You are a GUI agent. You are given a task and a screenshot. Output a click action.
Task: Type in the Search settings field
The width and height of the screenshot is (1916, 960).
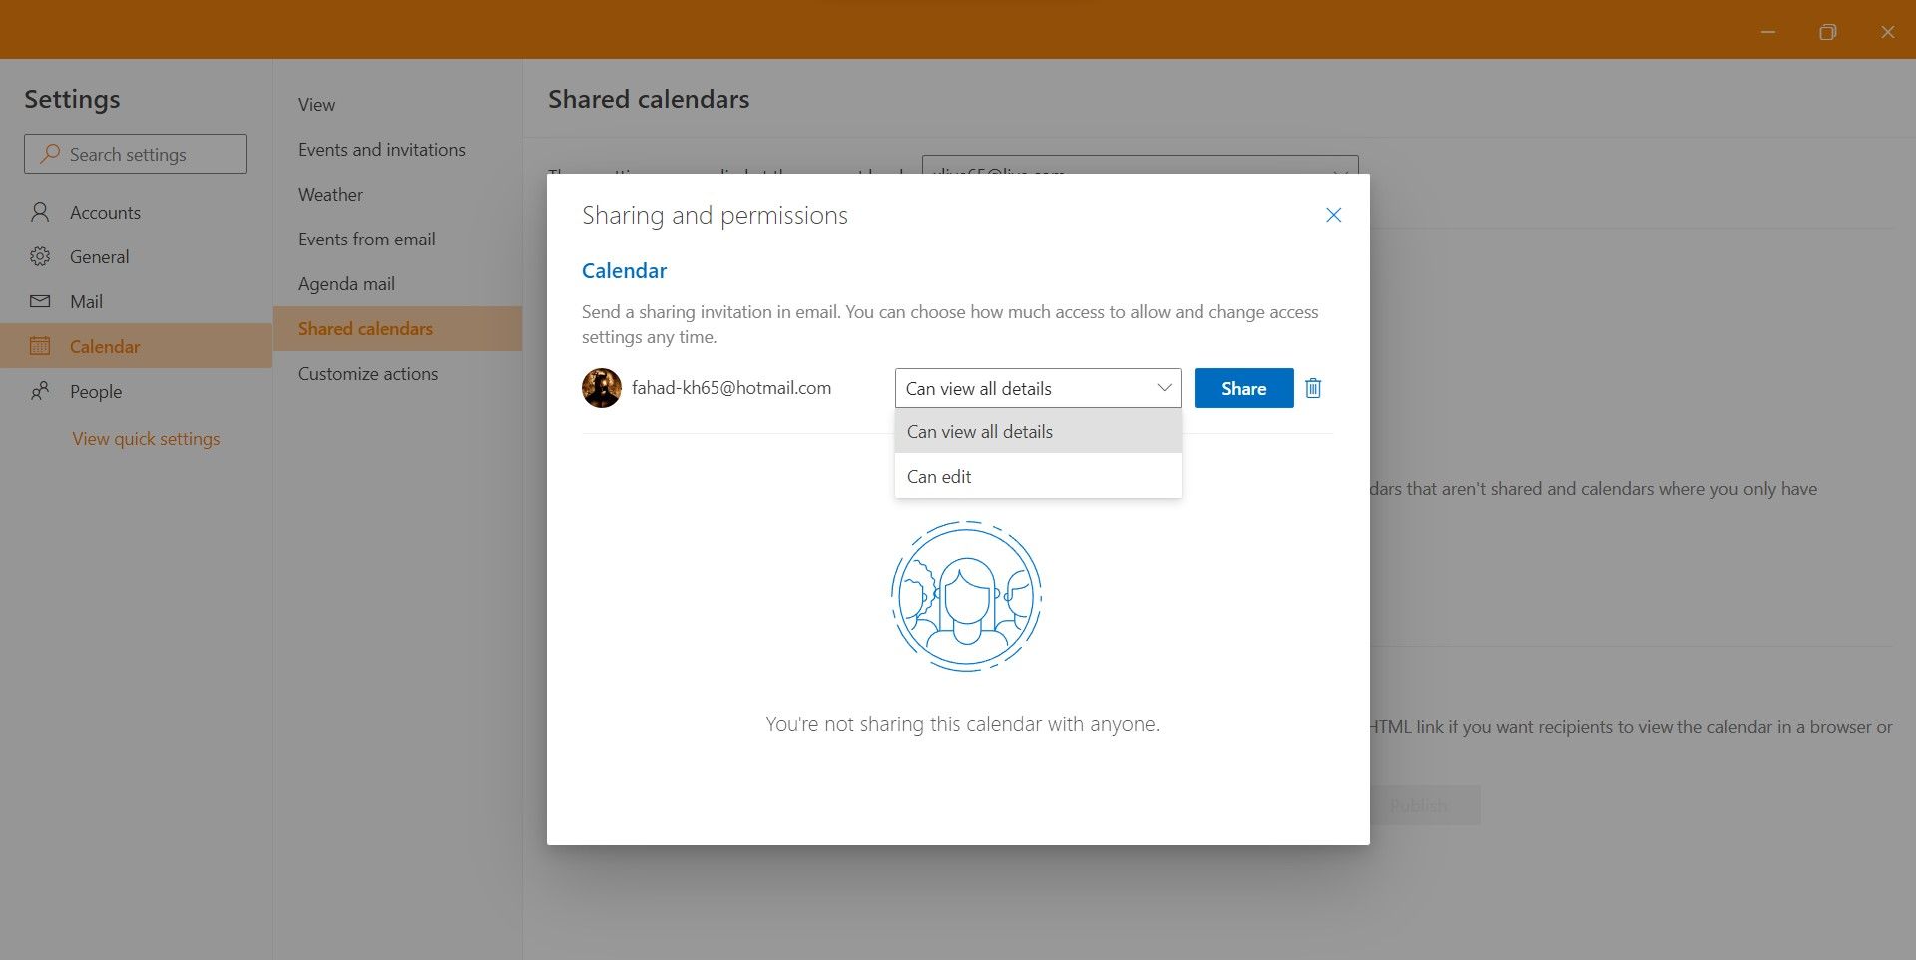pos(150,154)
